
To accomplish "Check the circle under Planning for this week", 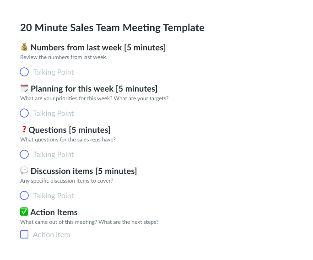I will coord(24,113).
